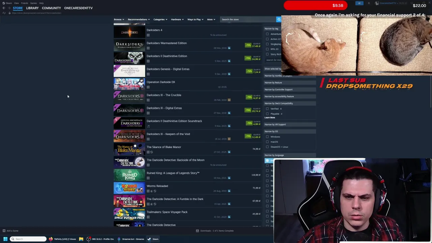Click the Learn More link
The image size is (432, 243).
270,117
